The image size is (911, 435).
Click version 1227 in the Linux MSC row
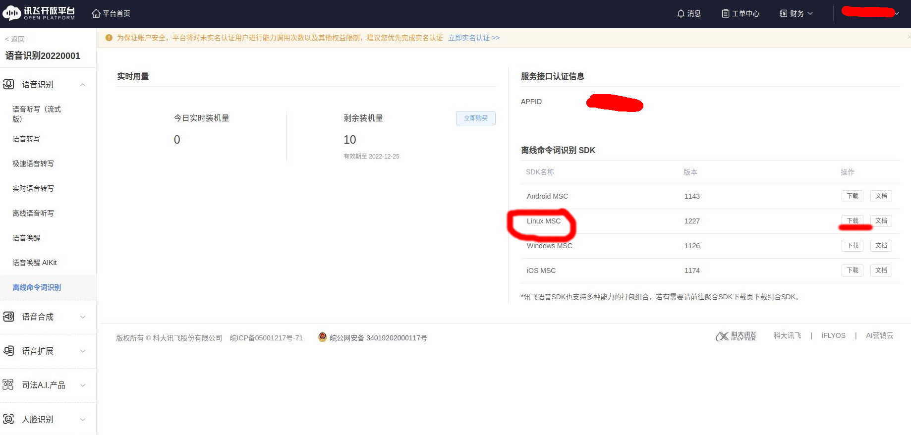pos(692,221)
